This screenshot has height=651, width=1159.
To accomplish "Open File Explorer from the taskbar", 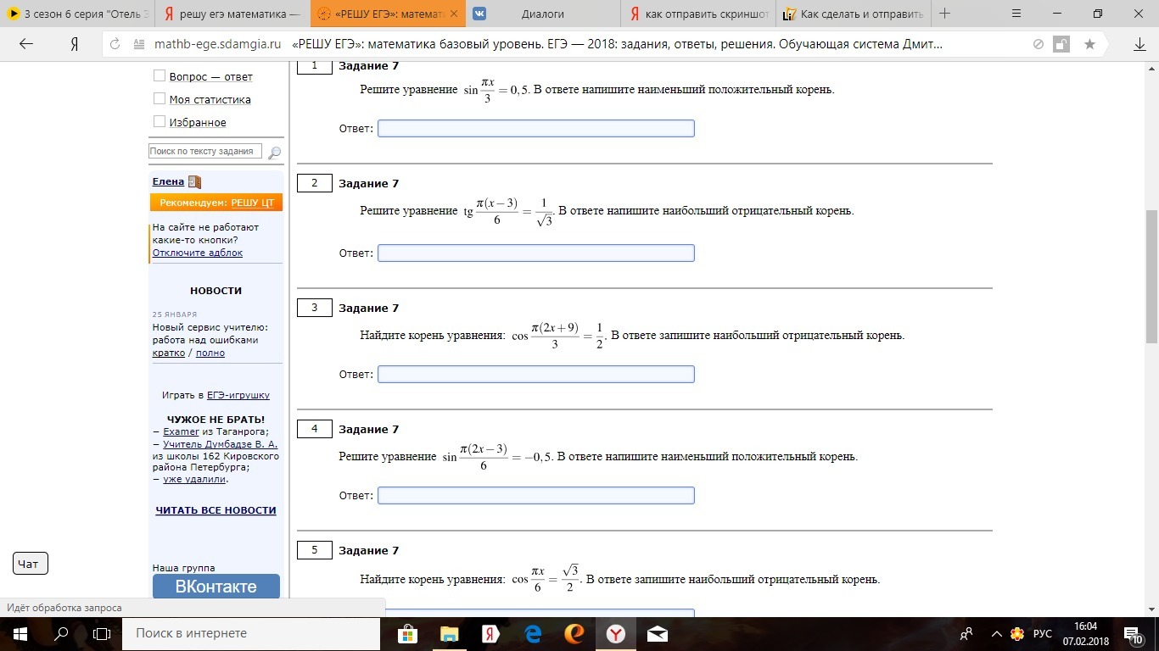I will pos(449,633).
